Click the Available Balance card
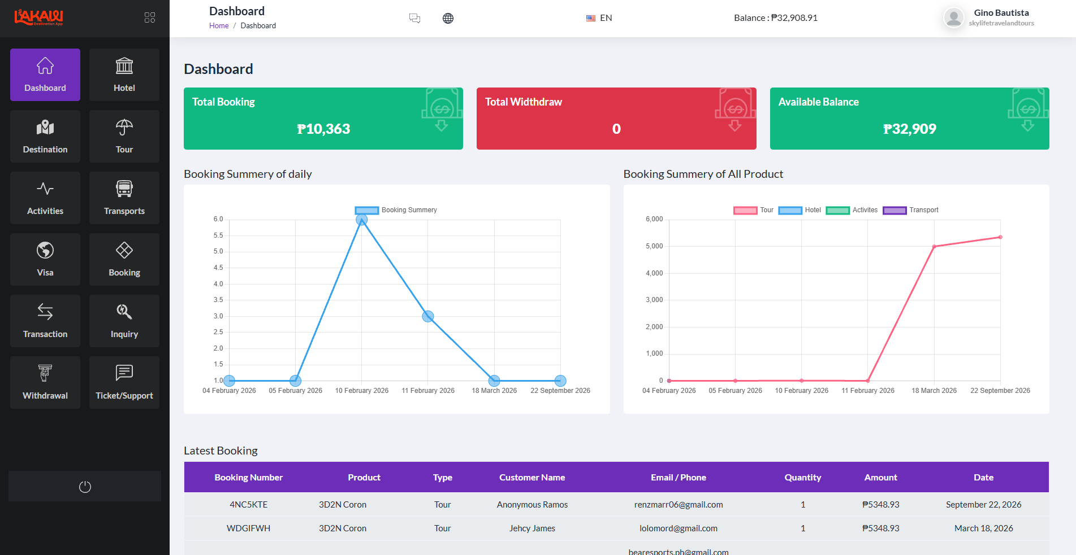This screenshot has height=555, width=1076. 910,119
